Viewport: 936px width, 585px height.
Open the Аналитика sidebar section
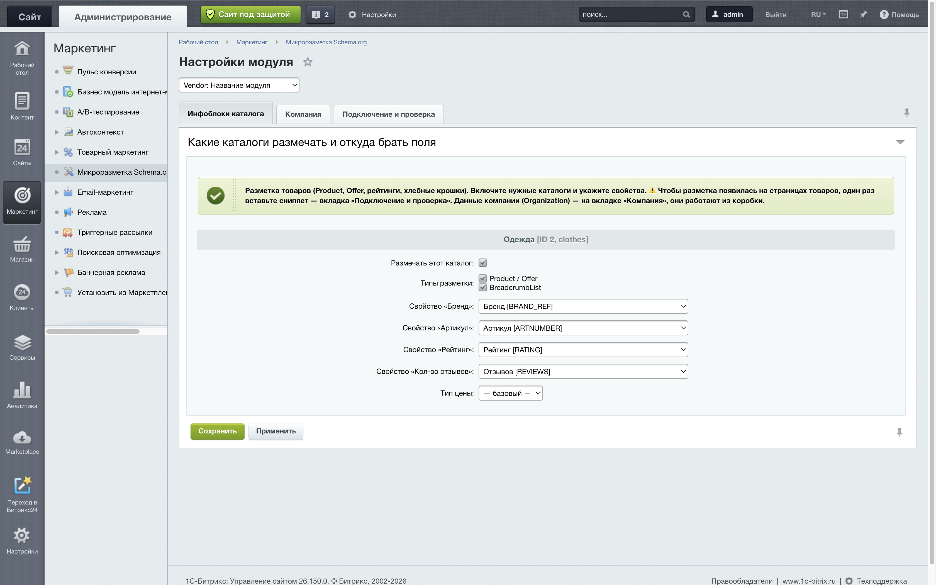pyautogui.click(x=22, y=395)
